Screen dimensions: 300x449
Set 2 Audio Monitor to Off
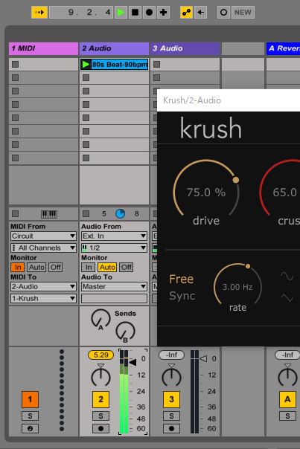click(127, 267)
